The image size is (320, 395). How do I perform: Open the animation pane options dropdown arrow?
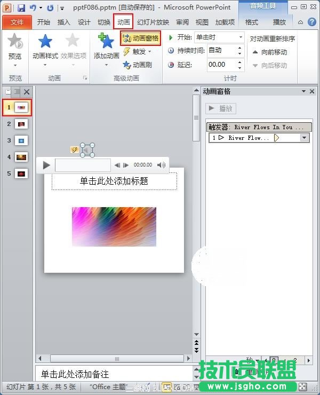tap(303, 91)
